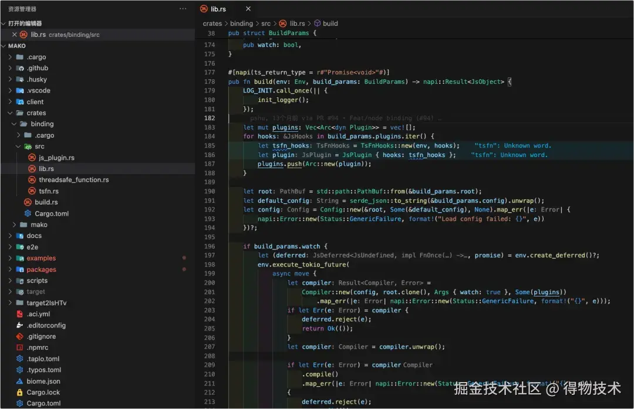The height and width of the screenshot is (409, 634).
Task: Expand the mako folder under crates
Action: pyautogui.click(x=15, y=224)
